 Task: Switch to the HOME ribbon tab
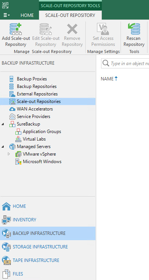coord(27,15)
